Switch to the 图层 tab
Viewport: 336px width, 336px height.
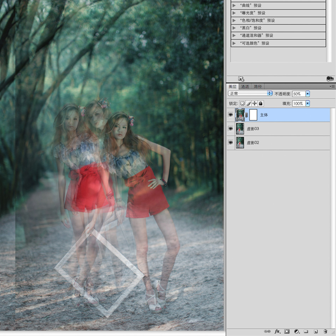tap(232, 86)
